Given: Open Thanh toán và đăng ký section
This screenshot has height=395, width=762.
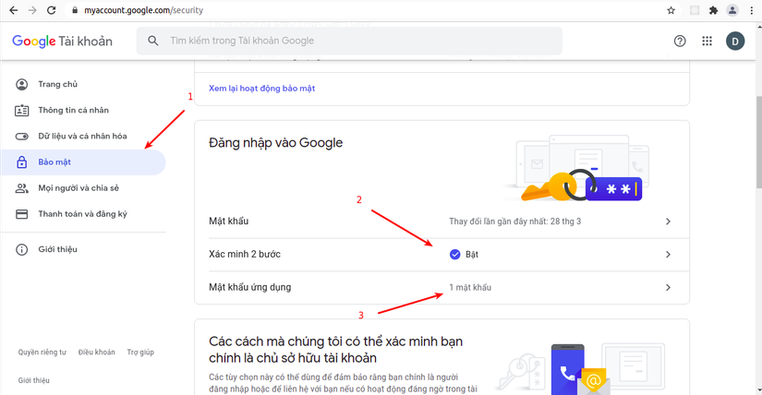Looking at the screenshot, I should (x=82, y=214).
